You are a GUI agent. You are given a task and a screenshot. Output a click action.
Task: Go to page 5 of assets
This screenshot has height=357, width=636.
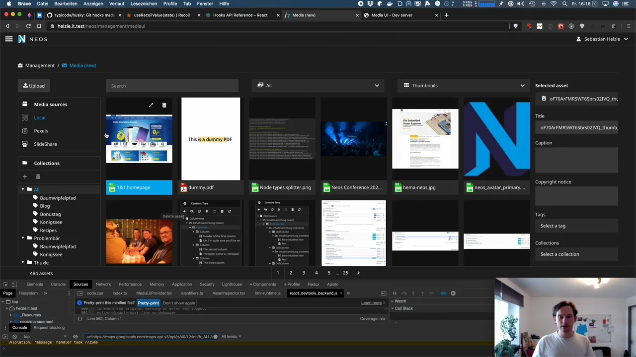329,273
